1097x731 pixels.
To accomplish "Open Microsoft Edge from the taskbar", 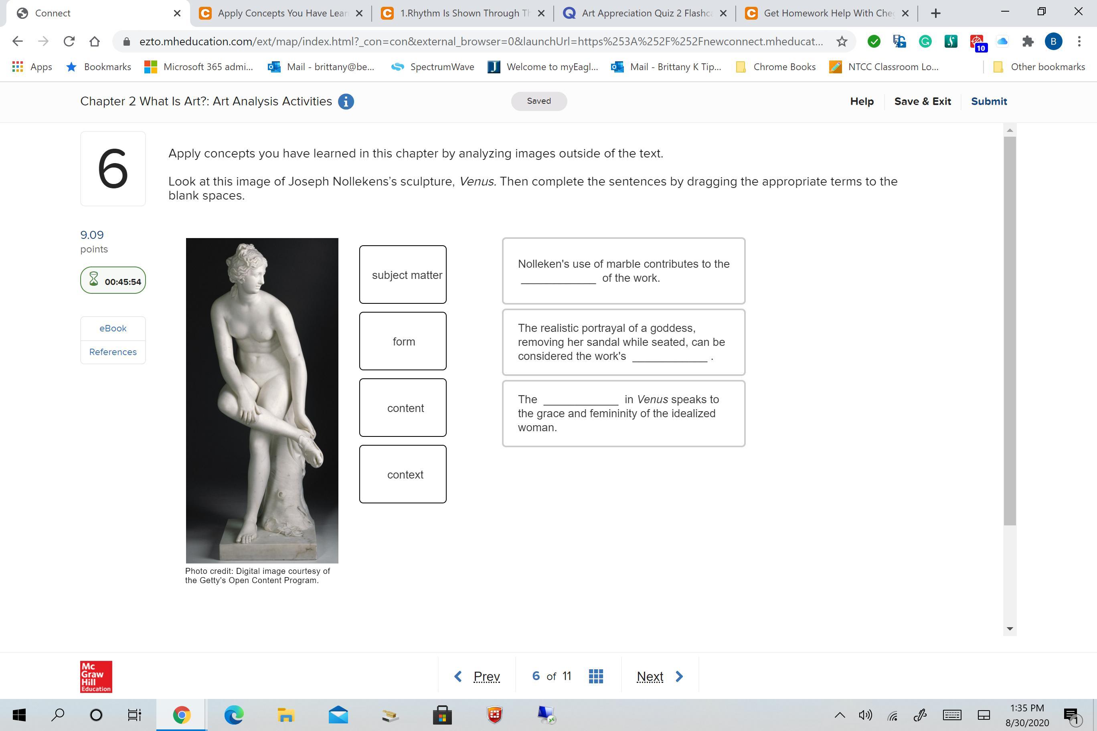I will point(234,715).
